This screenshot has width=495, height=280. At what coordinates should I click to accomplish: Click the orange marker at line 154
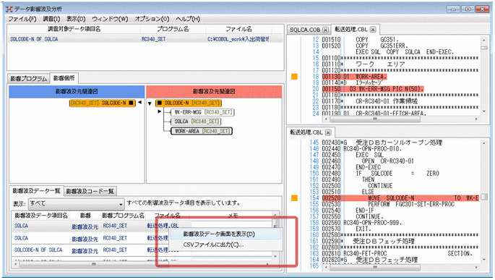[x=294, y=198]
